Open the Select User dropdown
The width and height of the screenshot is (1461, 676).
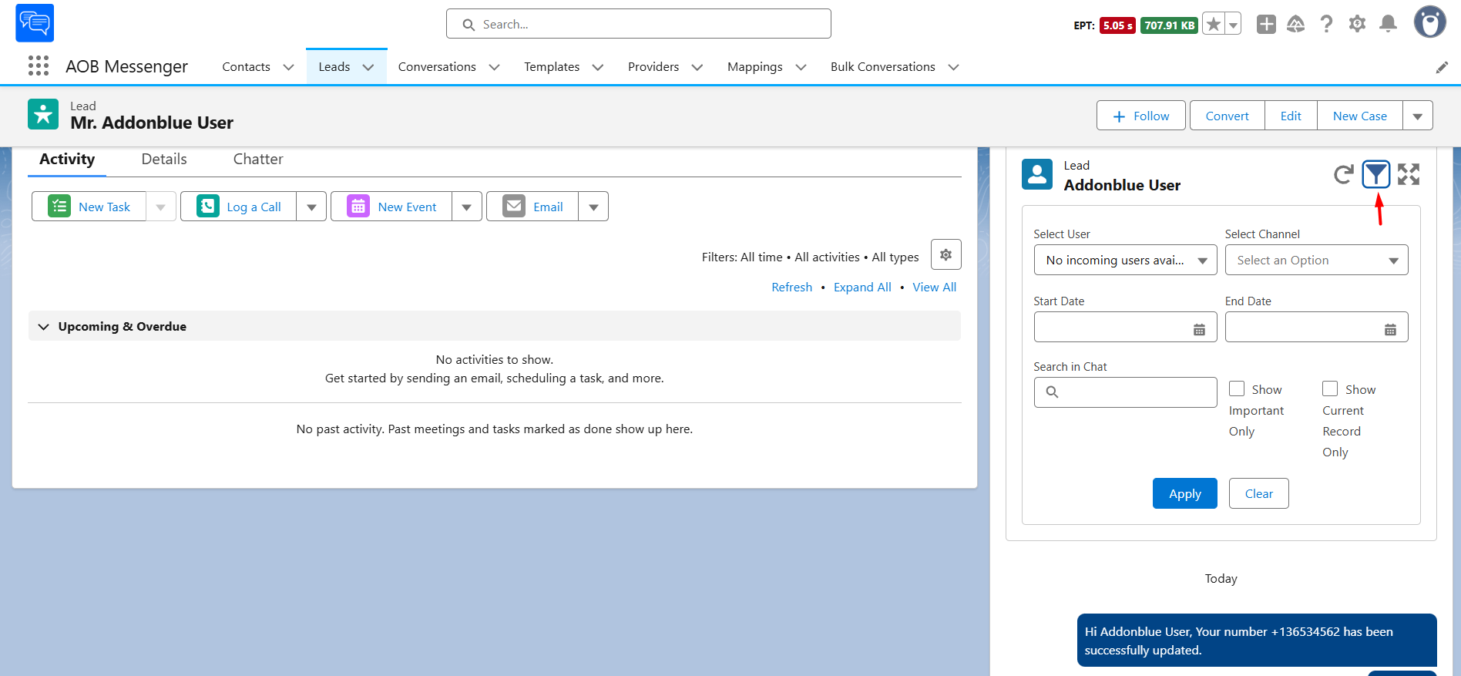point(1126,260)
